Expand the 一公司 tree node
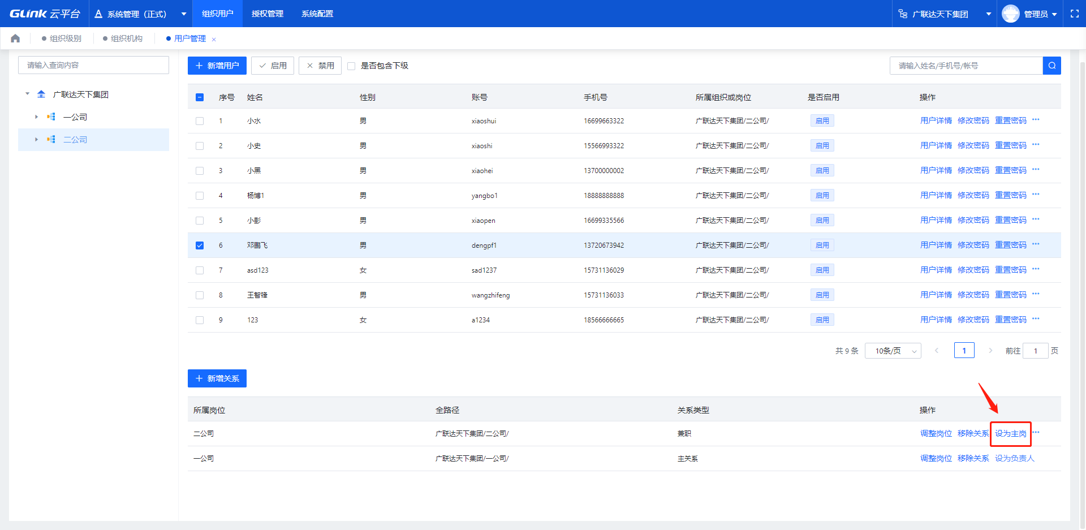The image size is (1086, 530). click(37, 117)
